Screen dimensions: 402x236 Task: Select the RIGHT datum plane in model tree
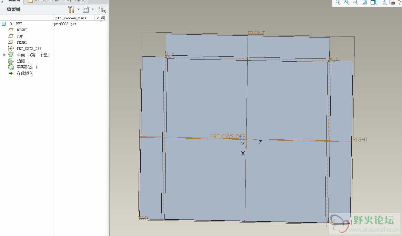[x=22, y=30]
